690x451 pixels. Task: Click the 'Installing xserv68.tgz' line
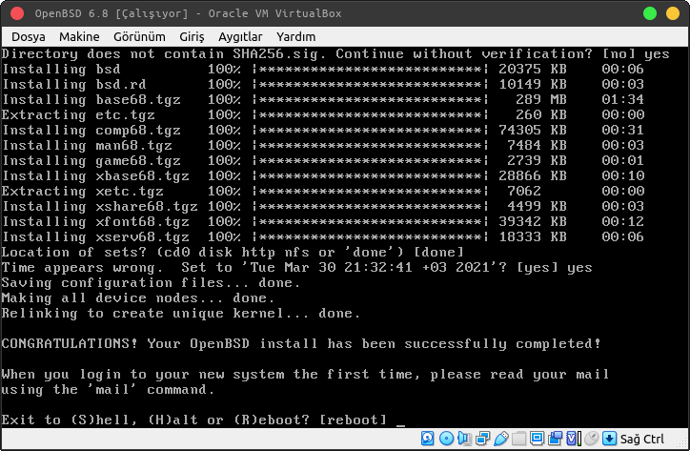(322, 237)
